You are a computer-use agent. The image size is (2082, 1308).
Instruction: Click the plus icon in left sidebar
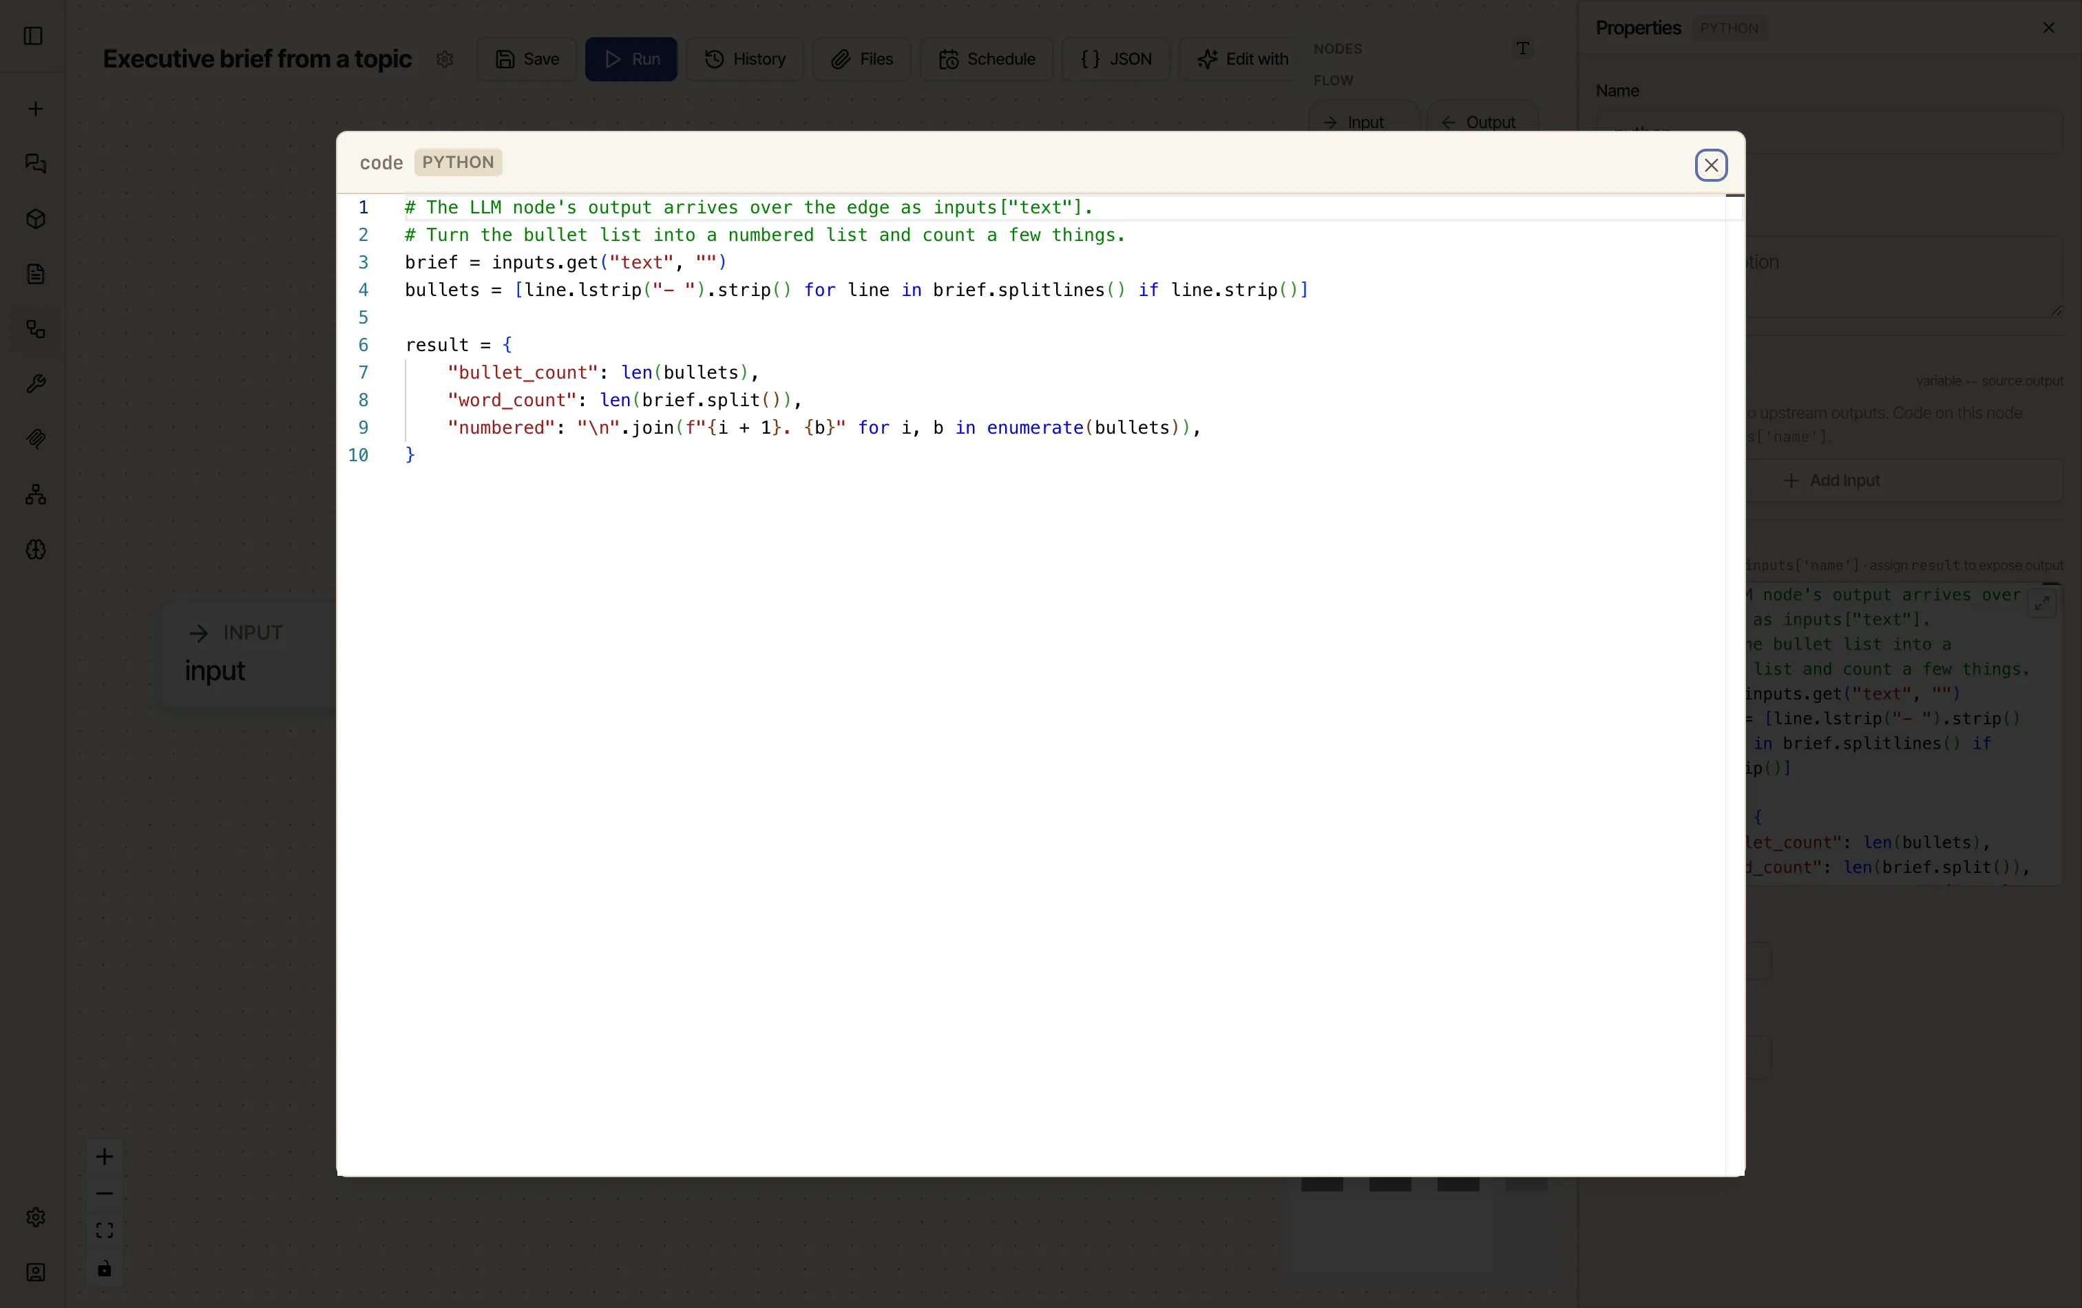(x=35, y=109)
